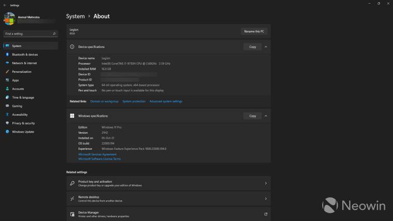Click the Personalization brush icon
Viewport: 393px width, 221px height.
click(7, 72)
